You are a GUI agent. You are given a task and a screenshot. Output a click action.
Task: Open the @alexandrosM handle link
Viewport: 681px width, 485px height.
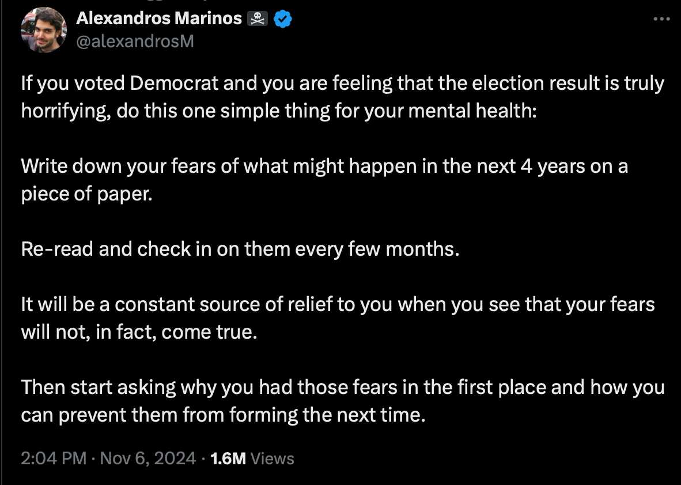click(x=135, y=41)
